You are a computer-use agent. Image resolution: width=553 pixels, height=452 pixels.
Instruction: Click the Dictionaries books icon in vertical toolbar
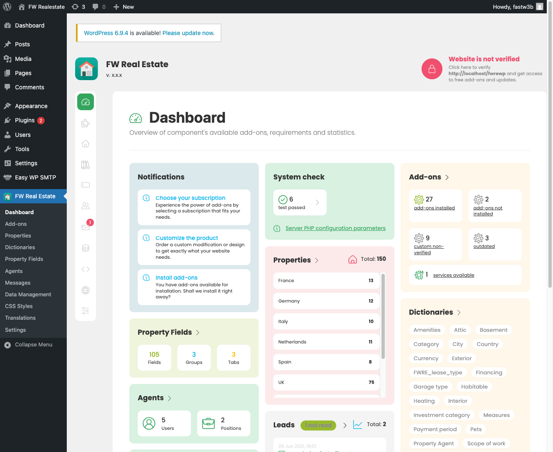pyautogui.click(x=86, y=164)
